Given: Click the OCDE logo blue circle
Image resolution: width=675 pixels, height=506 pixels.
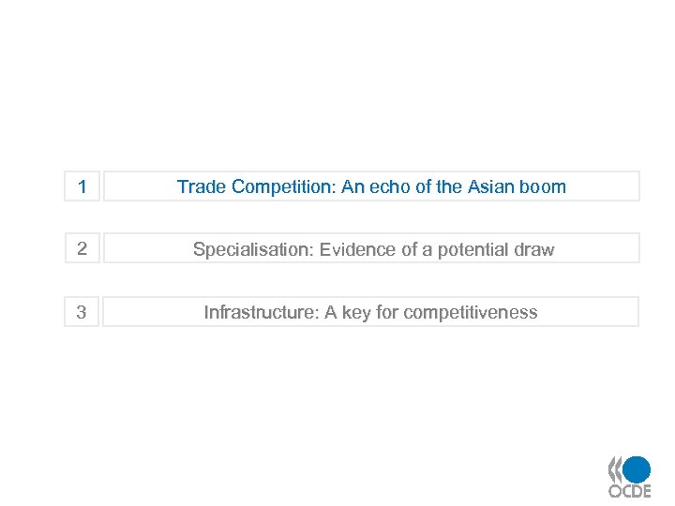Looking at the screenshot, I should (637, 469).
